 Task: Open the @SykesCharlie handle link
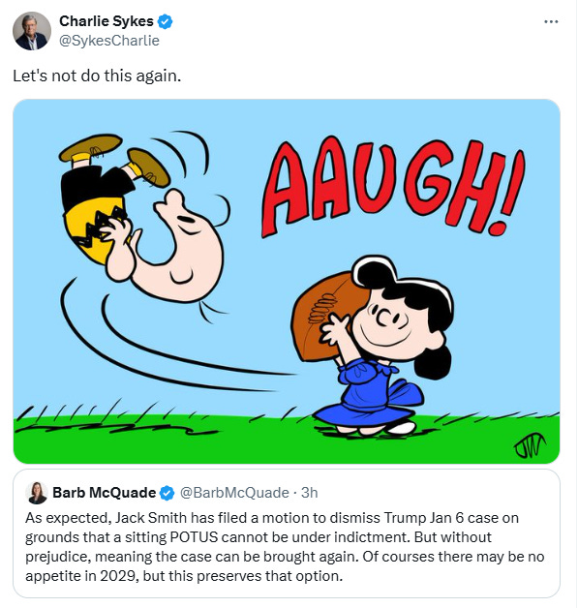click(109, 41)
